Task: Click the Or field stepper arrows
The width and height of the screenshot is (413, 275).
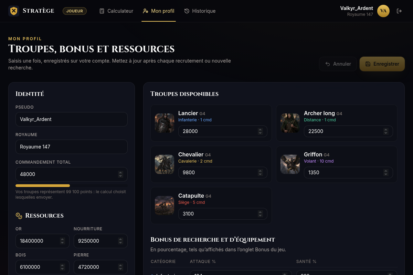Action: click(x=62, y=241)
